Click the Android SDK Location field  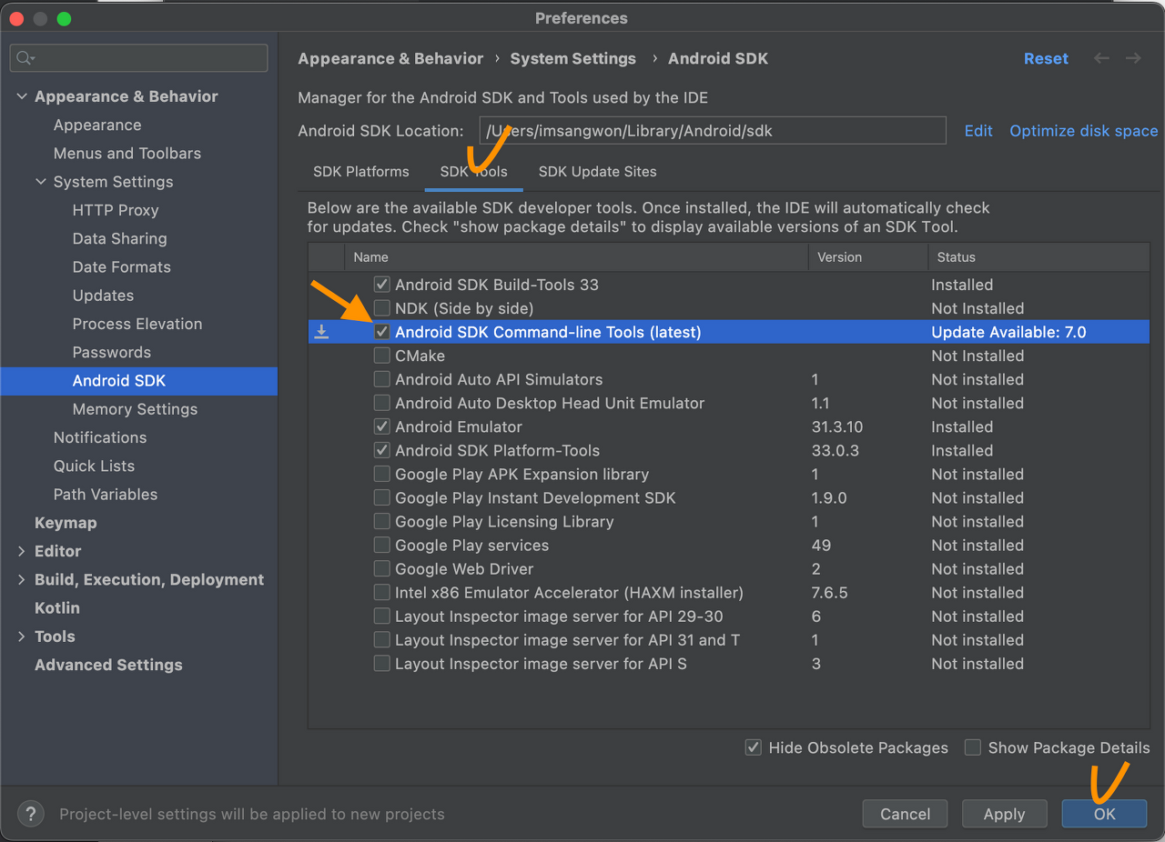[x=713, y=130]
